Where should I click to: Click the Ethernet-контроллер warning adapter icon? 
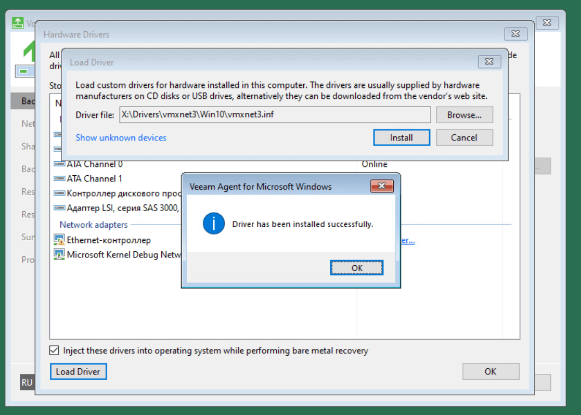click(x=59, y=240)
